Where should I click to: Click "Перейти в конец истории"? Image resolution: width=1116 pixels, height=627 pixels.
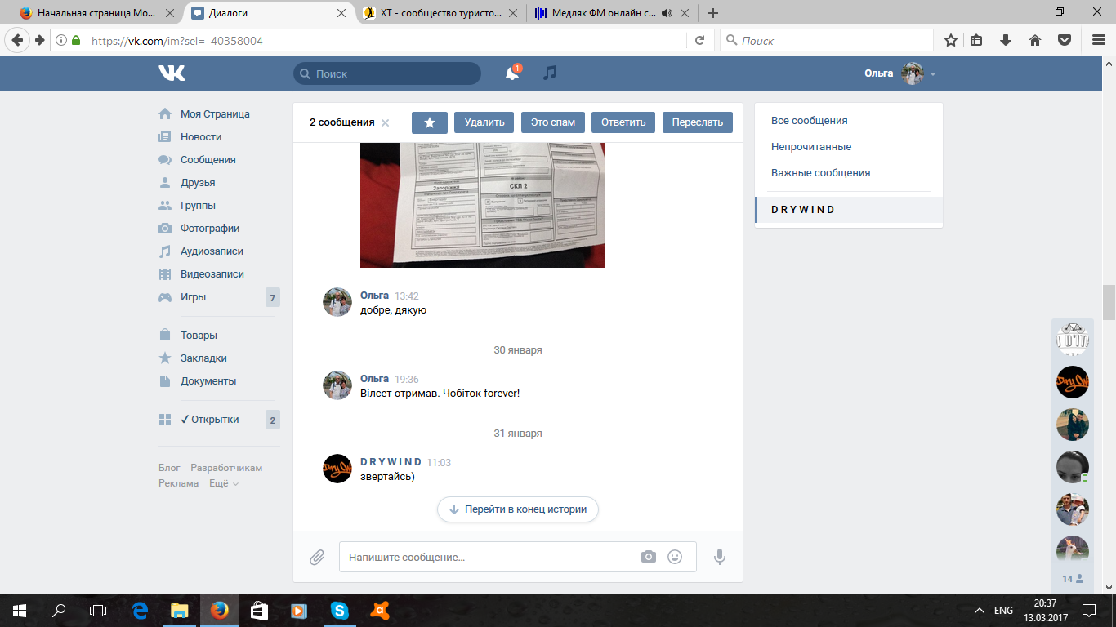518,509
